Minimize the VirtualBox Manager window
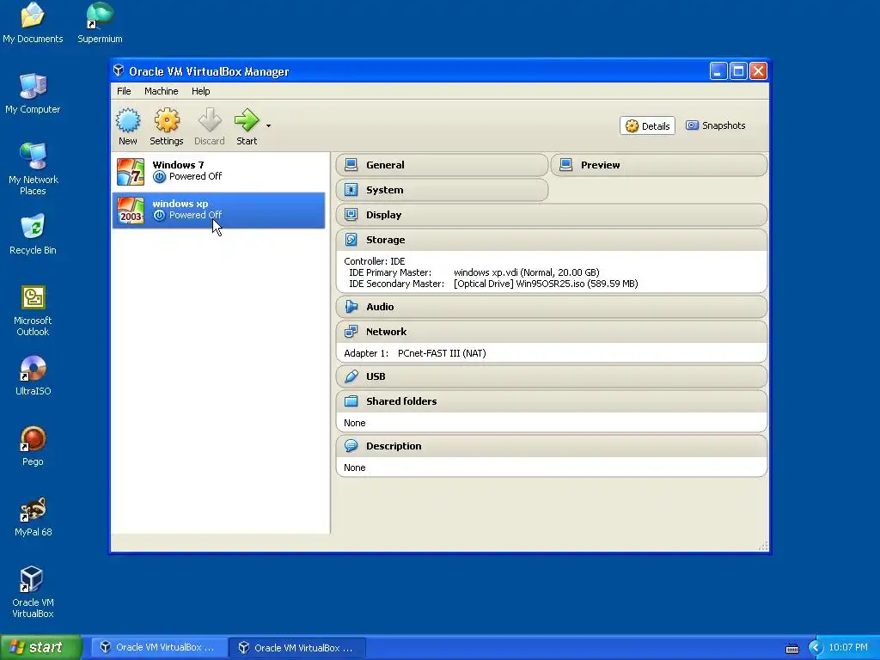Screen dimensions: 880x660 click(x=718, y=70)
